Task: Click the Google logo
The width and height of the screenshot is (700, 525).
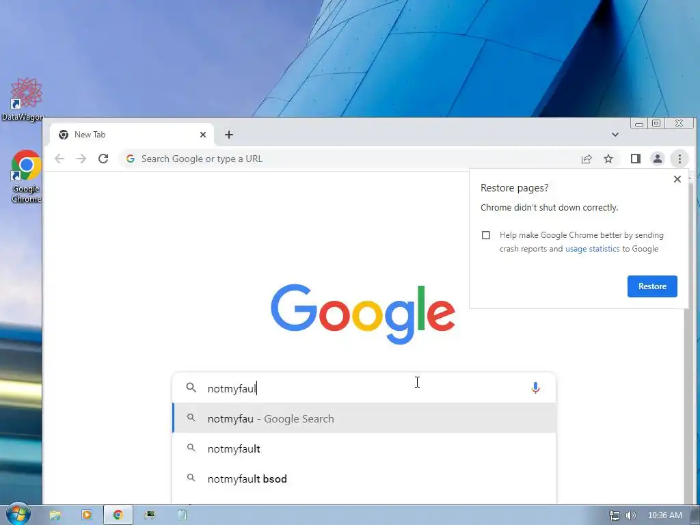Action: 363,314
